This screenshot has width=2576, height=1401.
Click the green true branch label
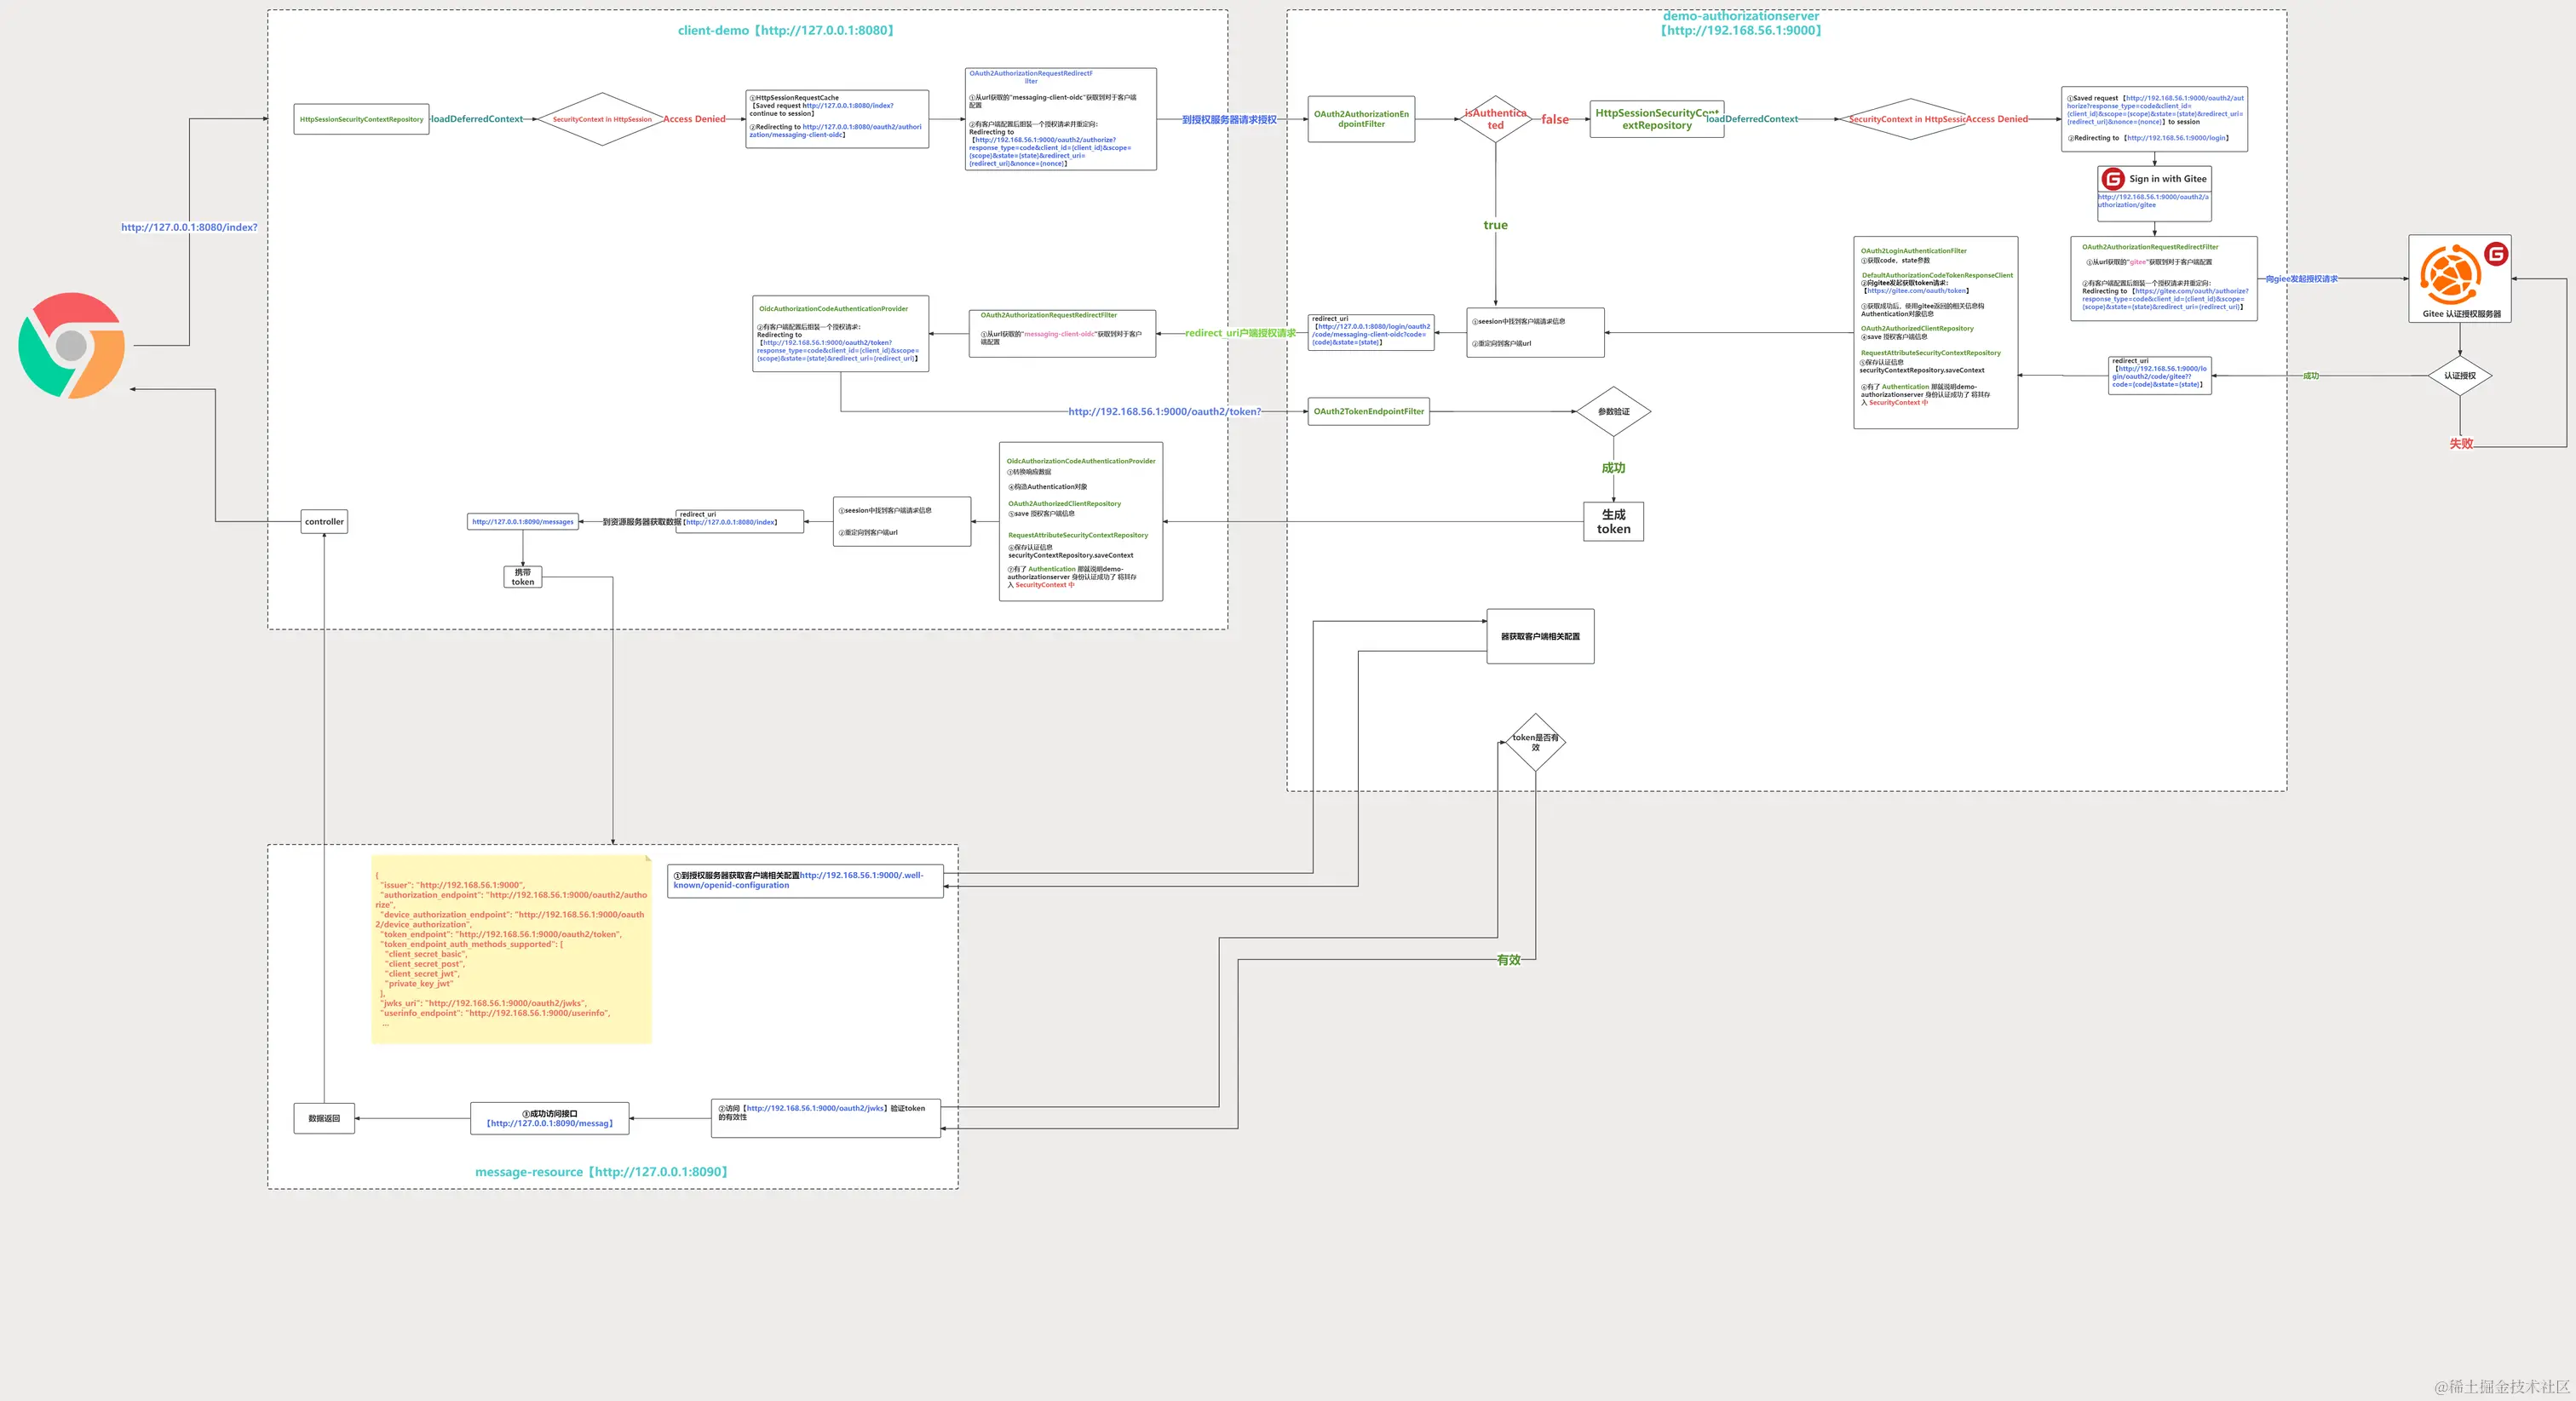click(x=1495, y=225)
